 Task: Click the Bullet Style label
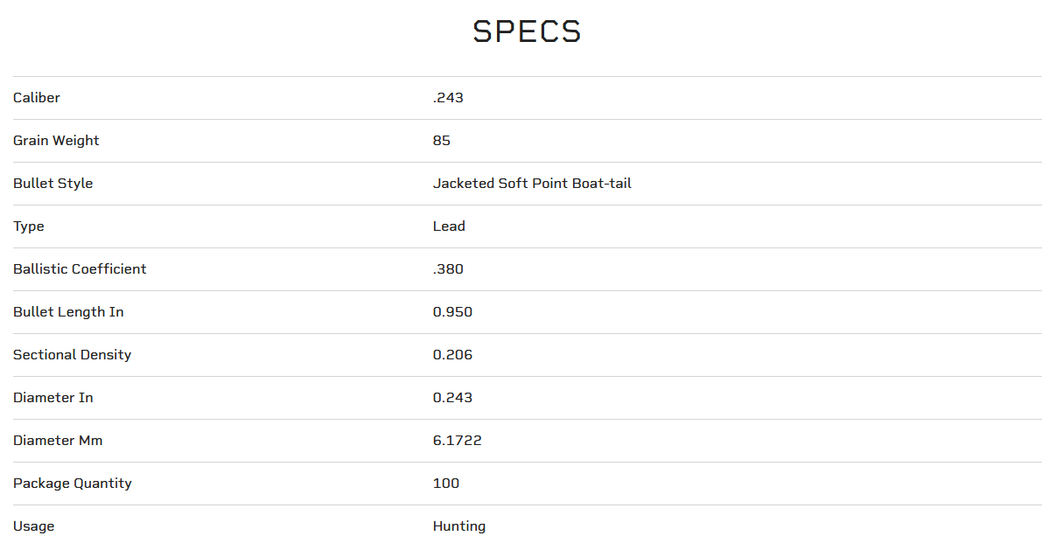click(52, 184)
